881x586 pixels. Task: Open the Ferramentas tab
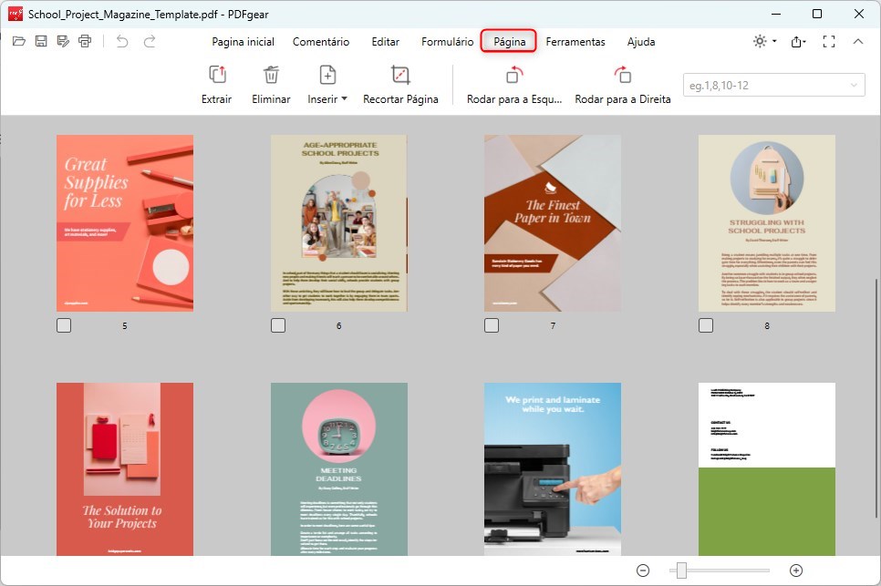click(x=575, y=42)
